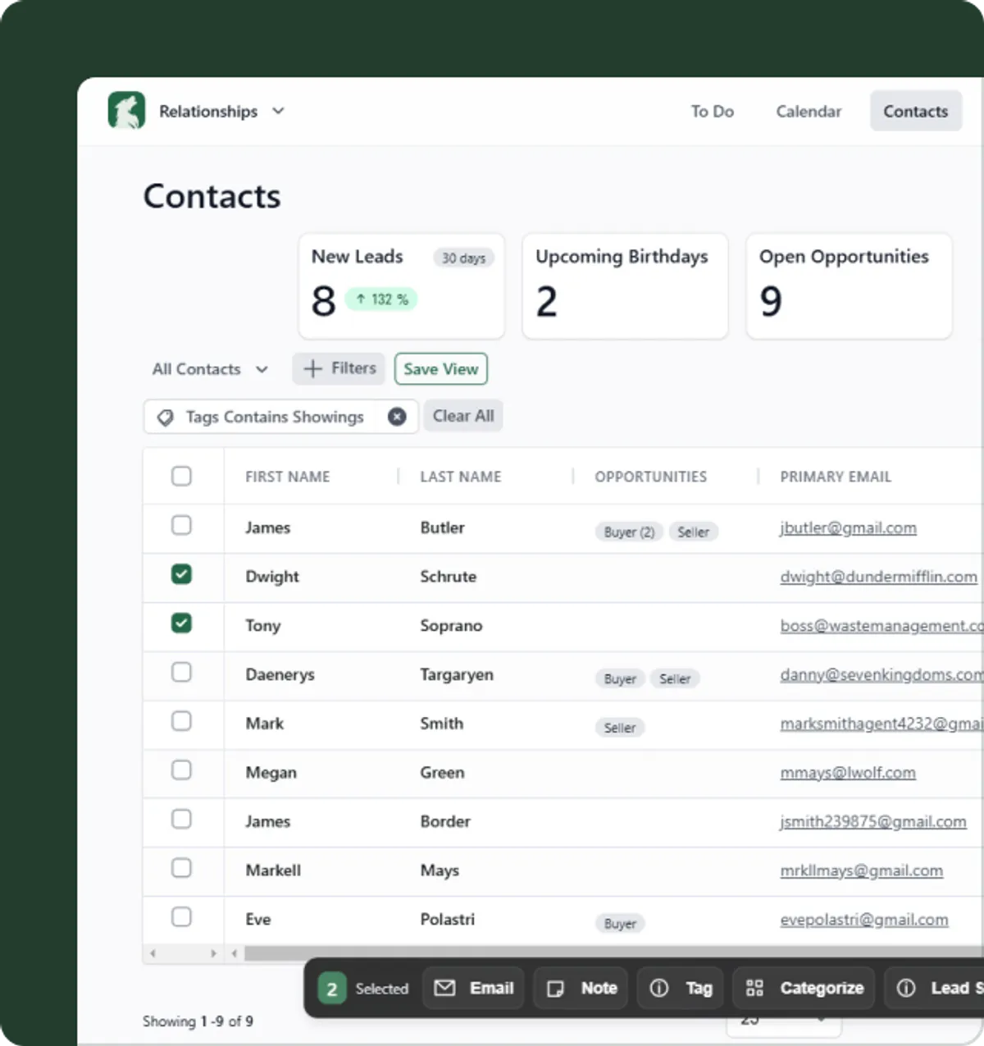Toggle the select-all header checkbox
The image size is (984, 1046).
tap(181, 476)
